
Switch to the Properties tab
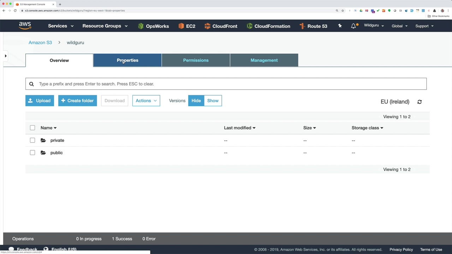tap(127, 60)
